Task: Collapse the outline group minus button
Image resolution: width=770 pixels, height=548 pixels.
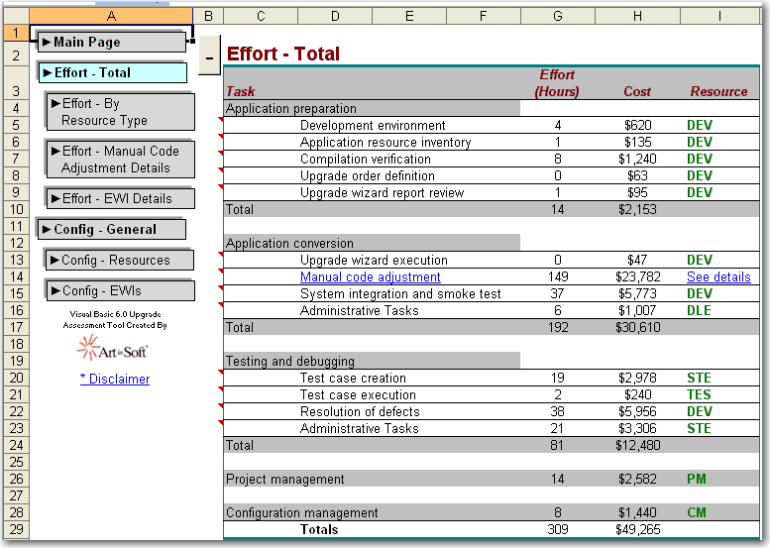Action: pos(209,57)
